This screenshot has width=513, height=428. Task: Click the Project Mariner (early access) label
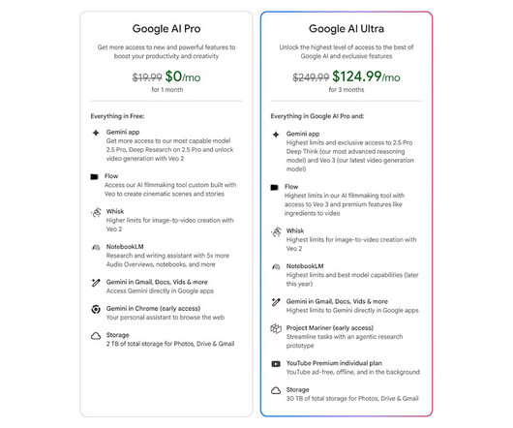tap(330, 327)
